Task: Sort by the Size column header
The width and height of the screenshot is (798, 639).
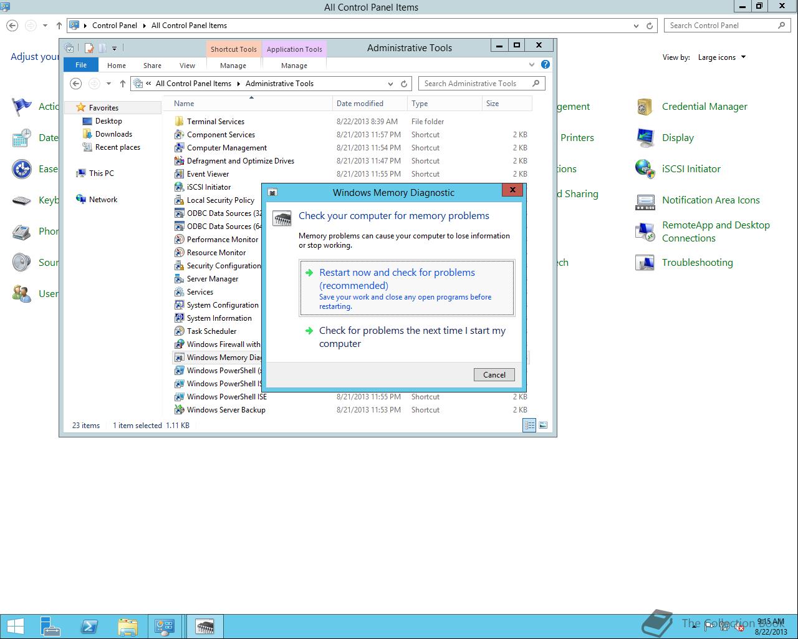Action: point(507,104)
